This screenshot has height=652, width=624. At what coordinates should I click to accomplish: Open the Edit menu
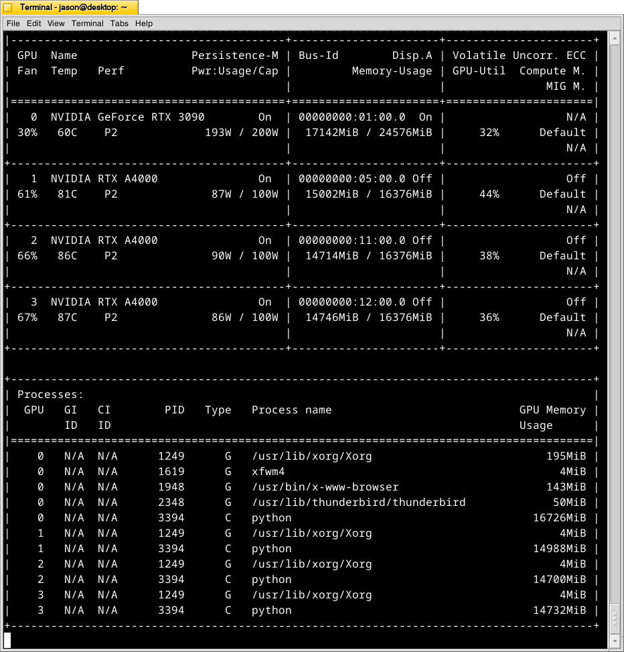tap(33, 23)
